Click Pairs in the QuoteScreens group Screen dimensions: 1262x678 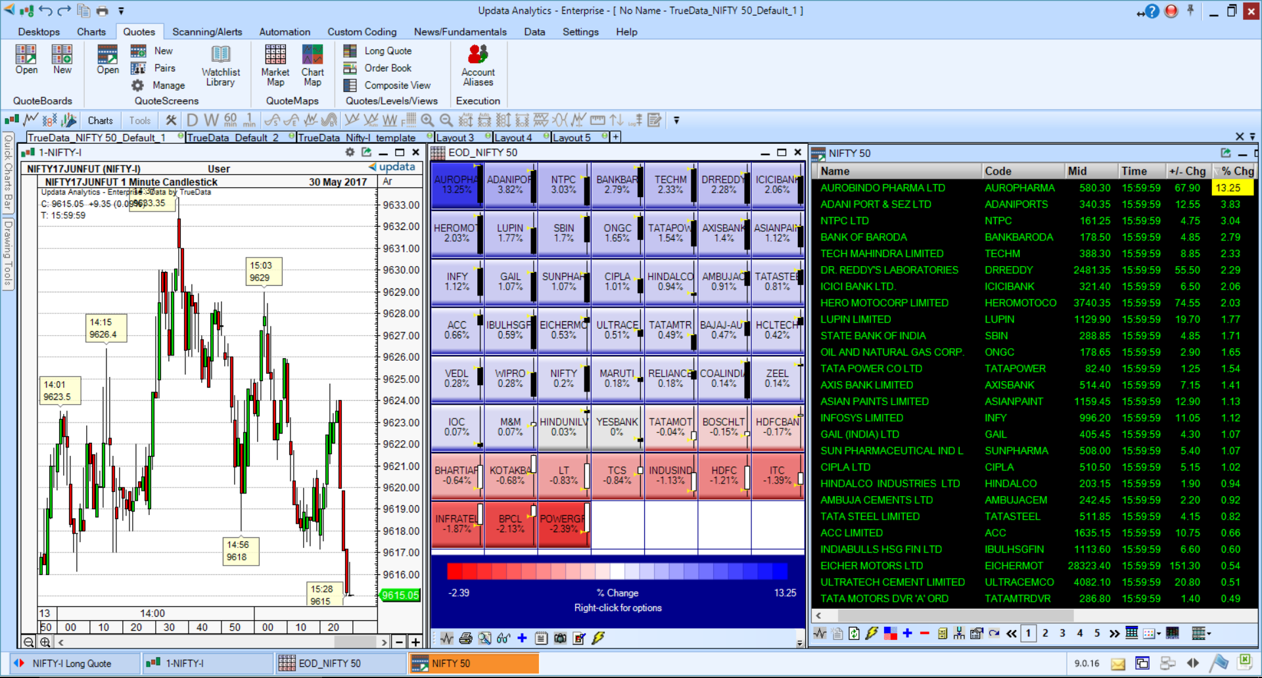[x=153, y=68]
